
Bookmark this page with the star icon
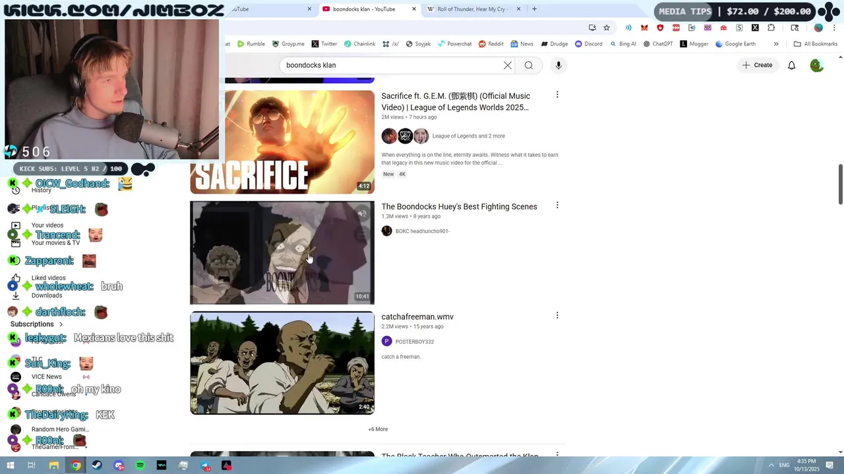(x=607, y=28)
